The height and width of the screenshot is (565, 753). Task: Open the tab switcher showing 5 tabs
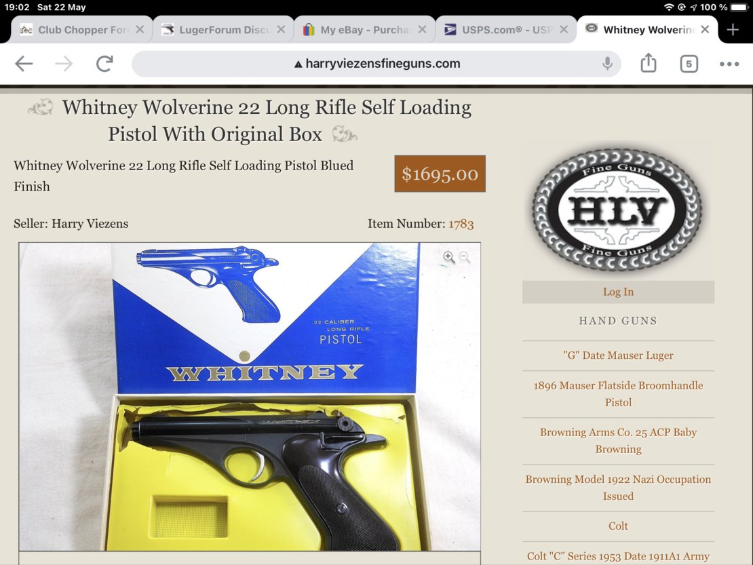pos(689,64)
